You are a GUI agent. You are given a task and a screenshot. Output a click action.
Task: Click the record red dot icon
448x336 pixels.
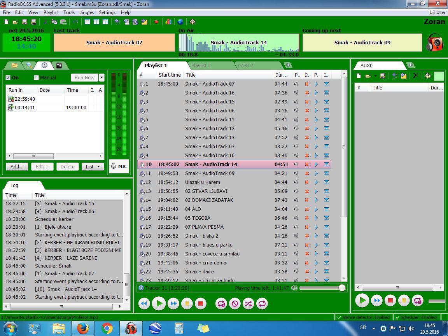[156, 22]
